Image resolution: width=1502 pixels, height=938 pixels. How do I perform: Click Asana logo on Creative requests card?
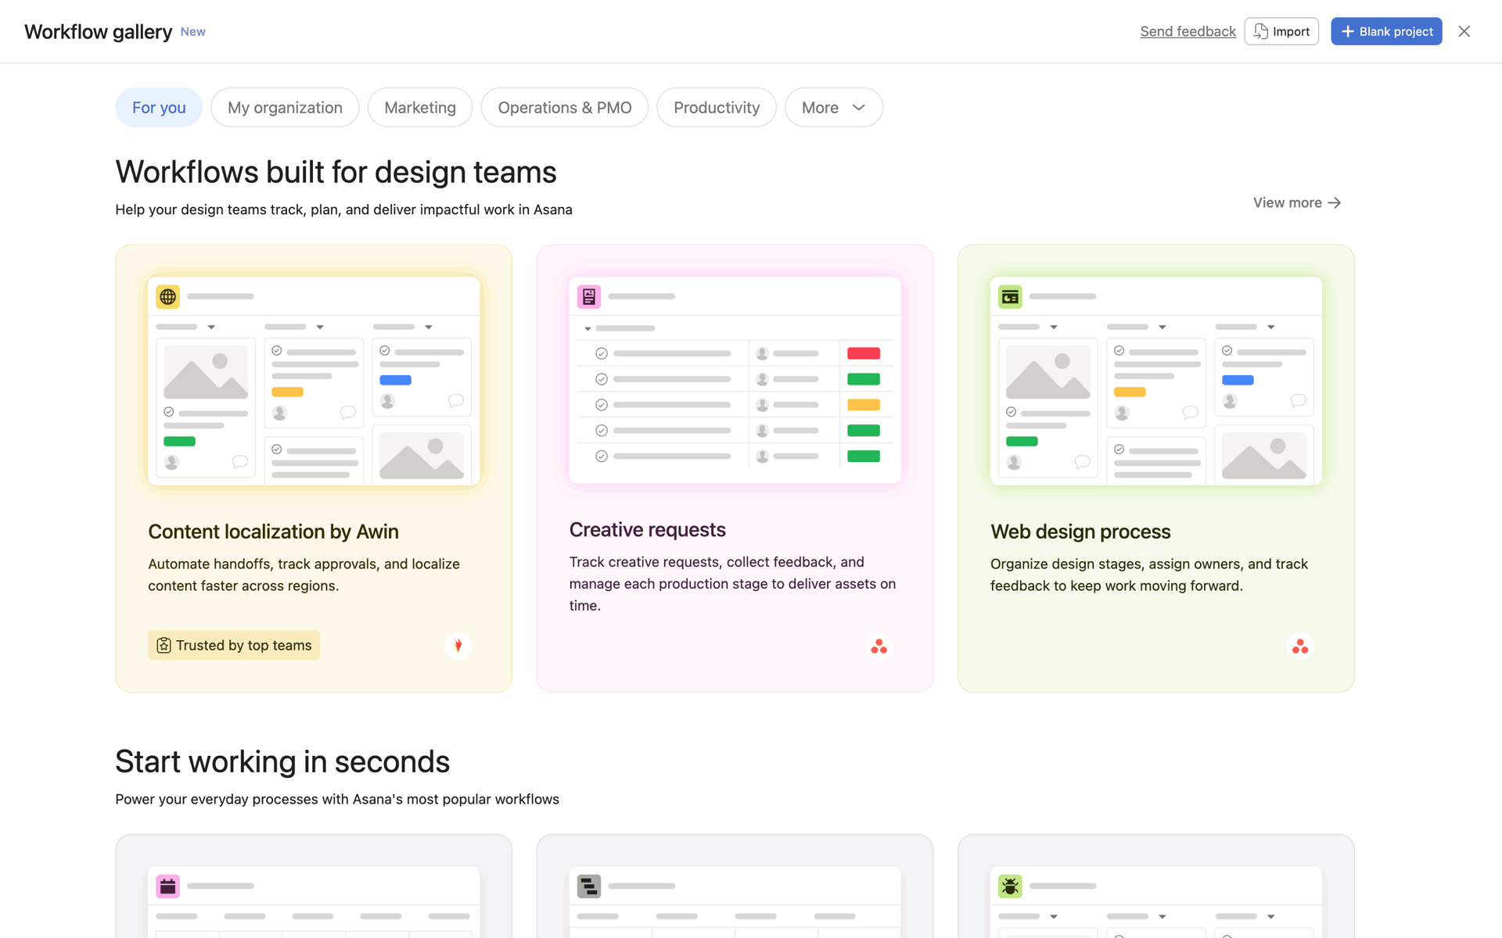point(879,646)
